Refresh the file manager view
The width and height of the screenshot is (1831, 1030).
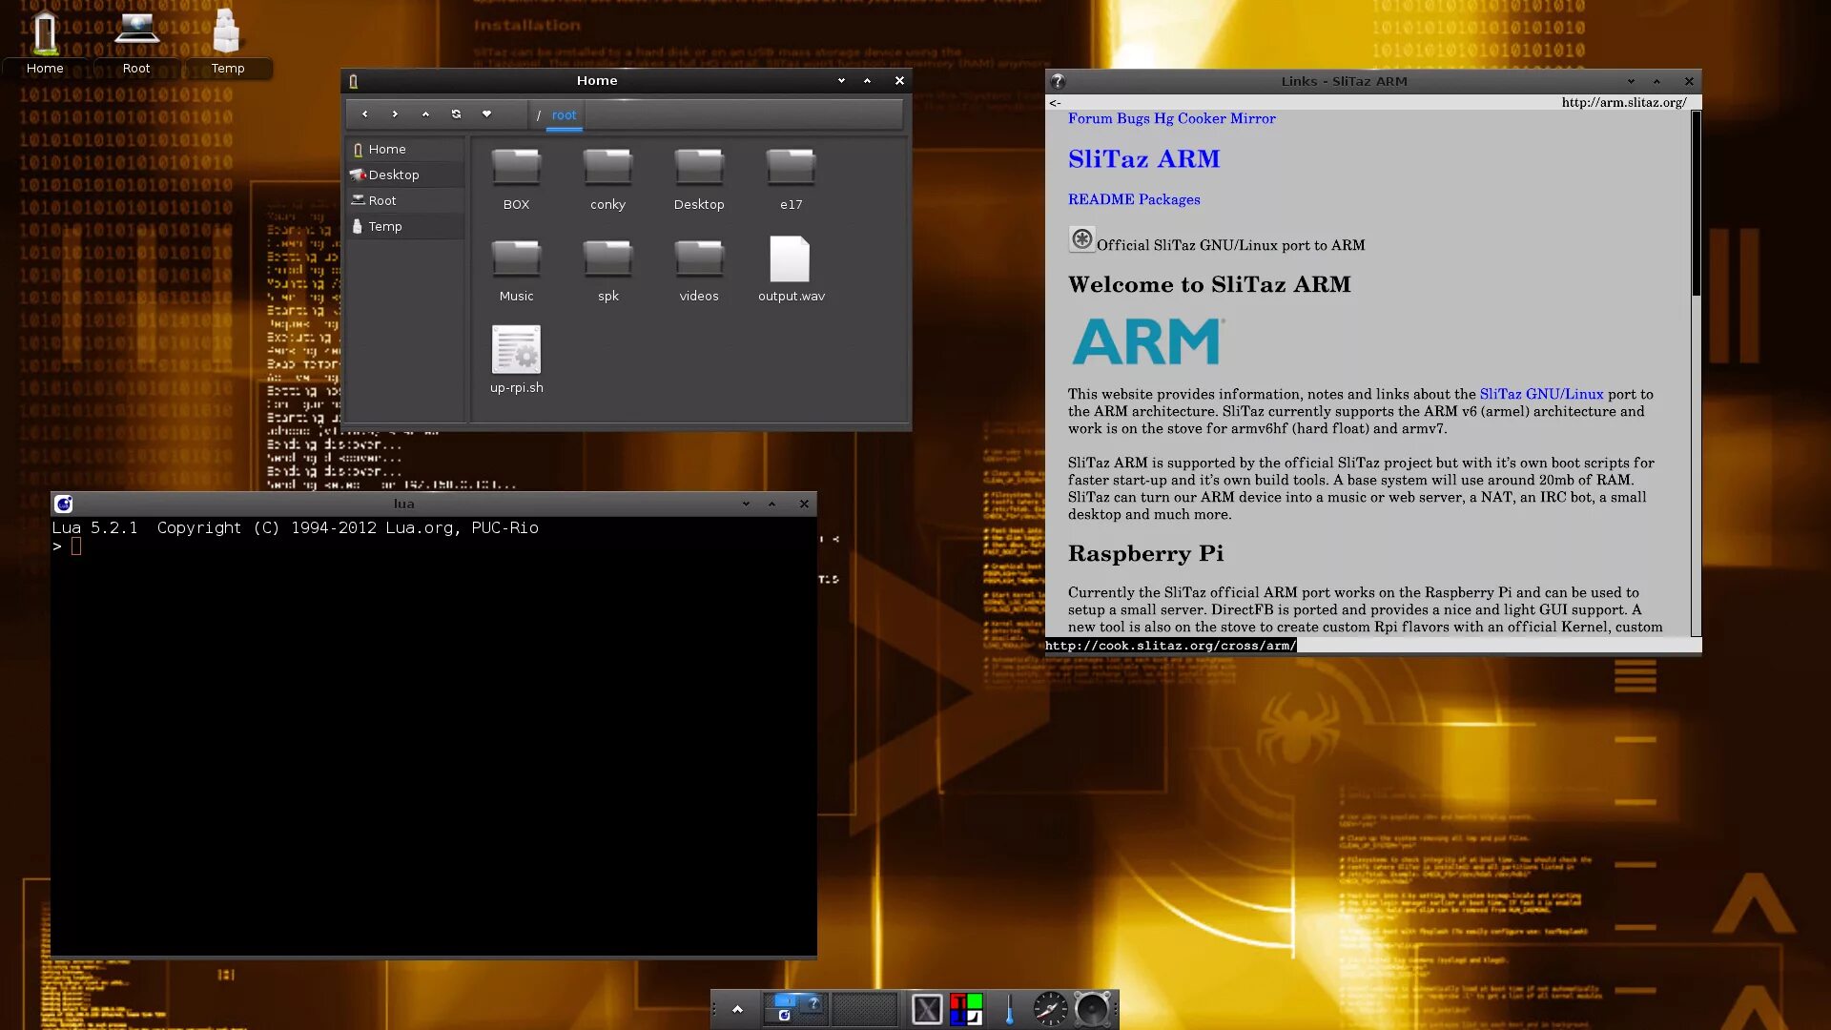[456, 114]
